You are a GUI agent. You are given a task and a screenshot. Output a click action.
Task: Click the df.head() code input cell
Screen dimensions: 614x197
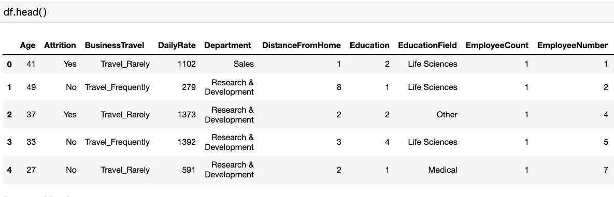coord(307,12)
